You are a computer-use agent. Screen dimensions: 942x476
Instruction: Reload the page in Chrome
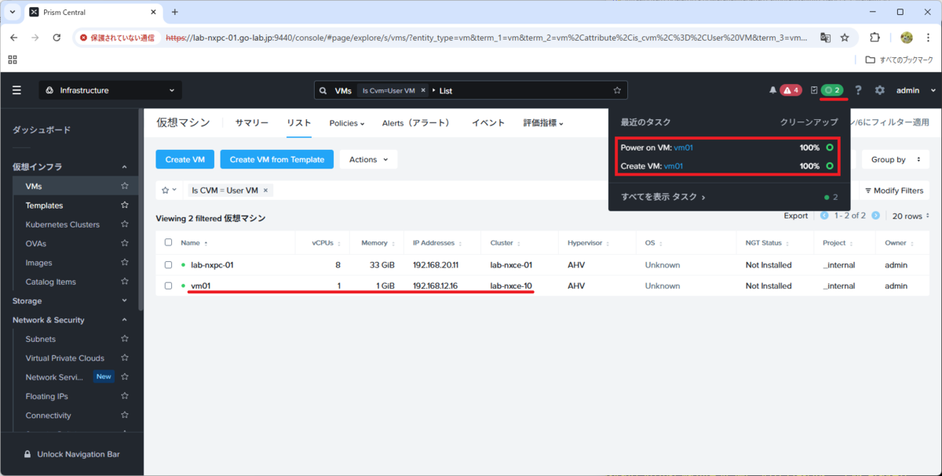[x=57, y=37]
